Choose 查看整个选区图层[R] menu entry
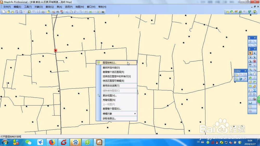This screenshot has height=146, width=260. (x=116, y=72)
